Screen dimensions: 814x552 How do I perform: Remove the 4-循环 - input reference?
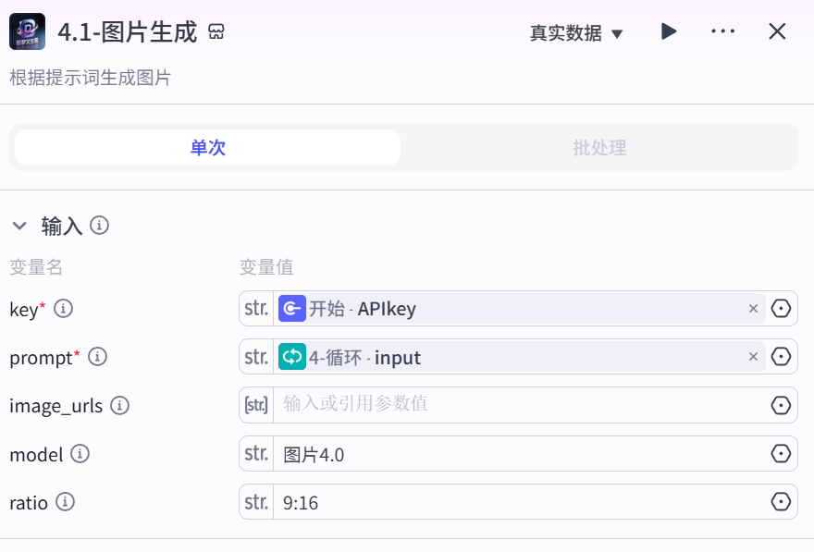(x=753, y=357)
